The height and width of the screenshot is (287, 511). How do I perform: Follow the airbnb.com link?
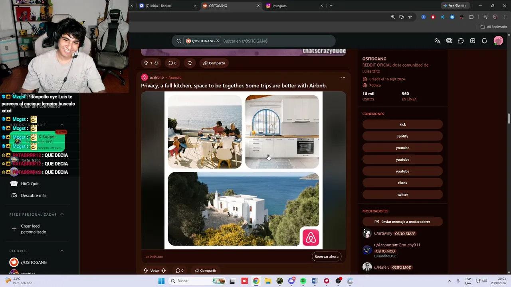[154, 257]
